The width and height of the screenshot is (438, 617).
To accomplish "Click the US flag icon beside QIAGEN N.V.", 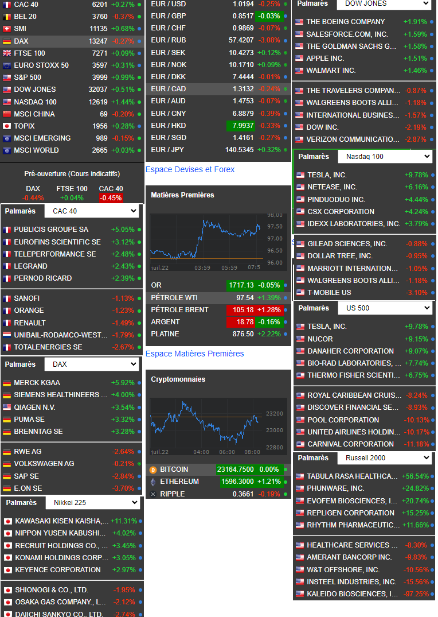I will [x=7, y=408].
